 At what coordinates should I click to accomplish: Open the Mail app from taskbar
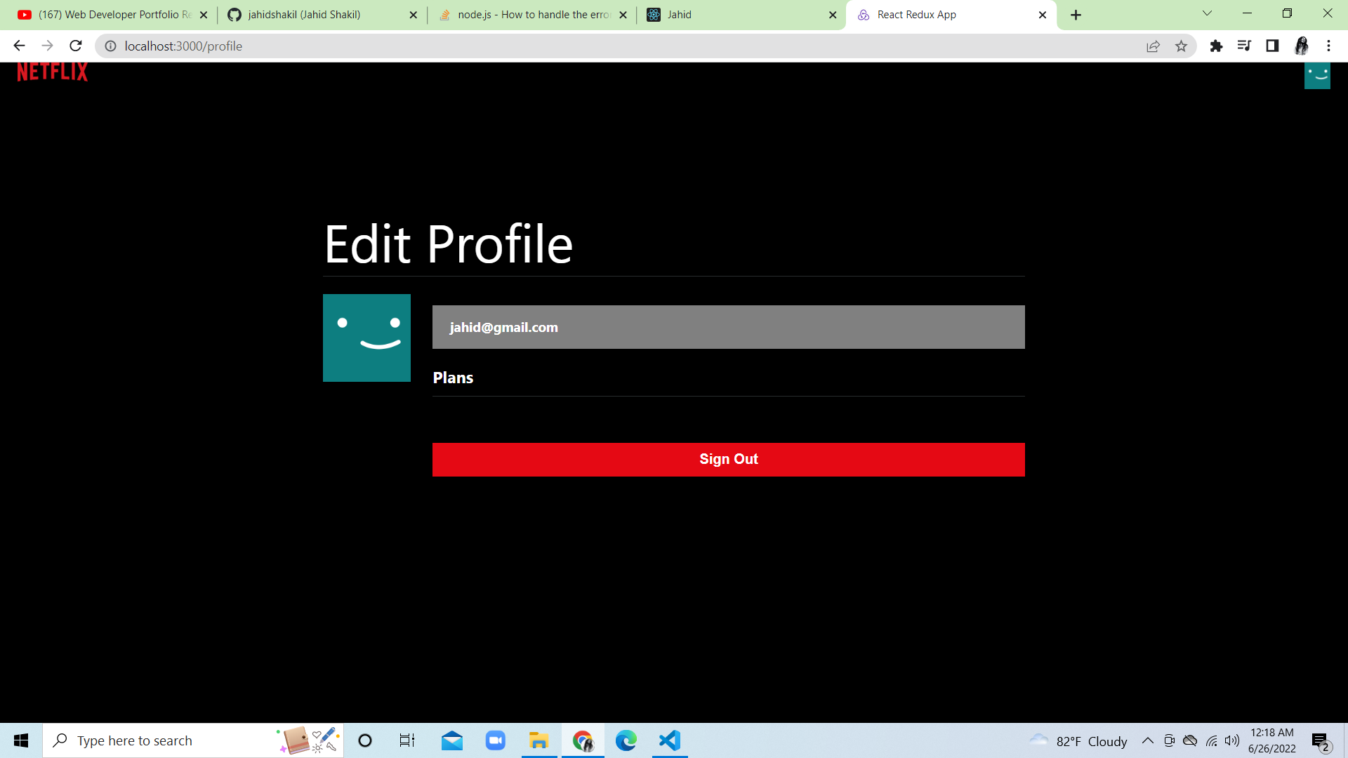(x=451, y=740)
